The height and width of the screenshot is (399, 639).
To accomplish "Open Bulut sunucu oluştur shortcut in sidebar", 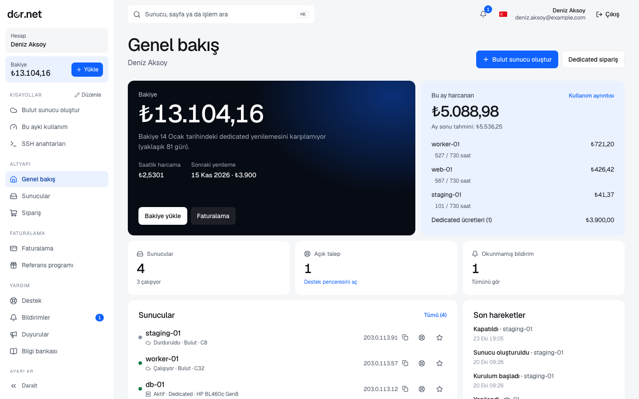I will click(57, 110).
